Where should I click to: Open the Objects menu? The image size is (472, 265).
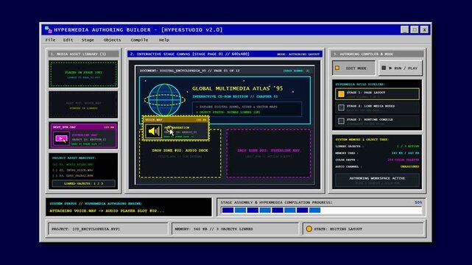click(112, 40)
